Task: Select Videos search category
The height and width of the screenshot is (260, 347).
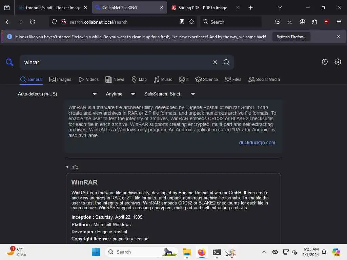Action: click(x=89, y=79)
